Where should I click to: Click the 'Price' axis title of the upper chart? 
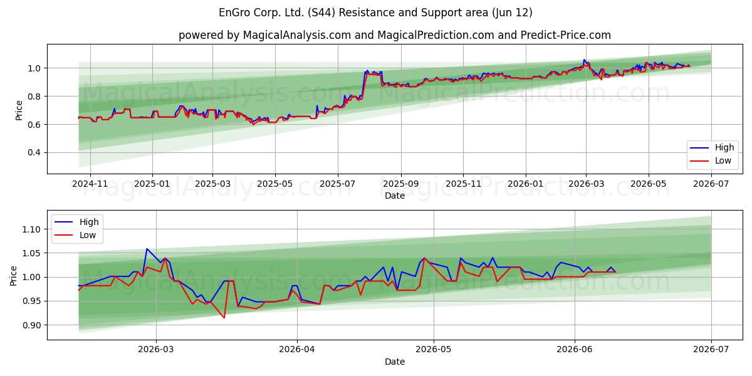coord(19,110)
